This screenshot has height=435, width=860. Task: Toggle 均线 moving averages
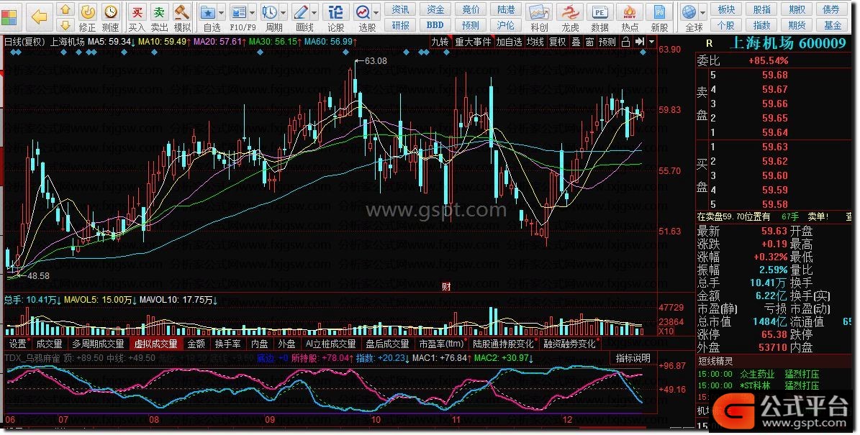(535, 42)
